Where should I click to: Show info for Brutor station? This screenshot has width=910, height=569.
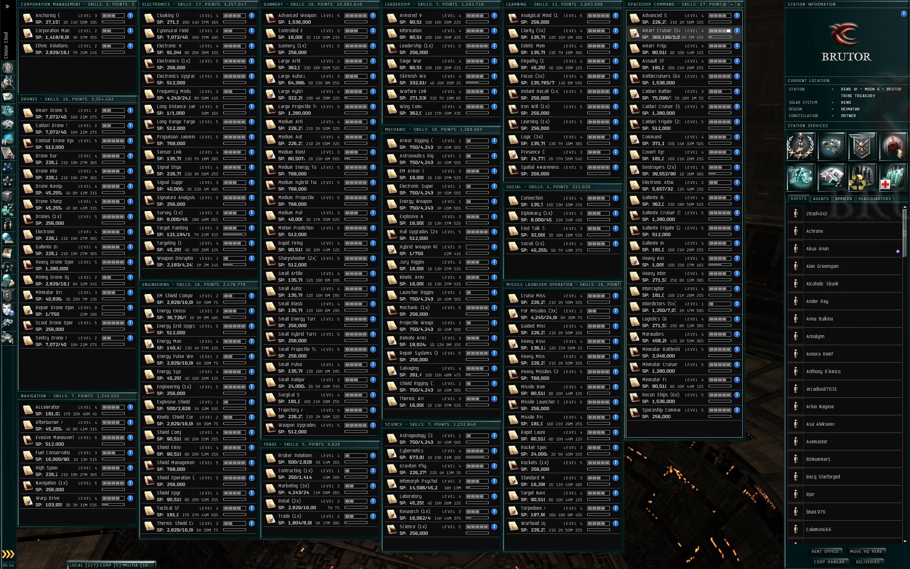(x=903, y=14)
